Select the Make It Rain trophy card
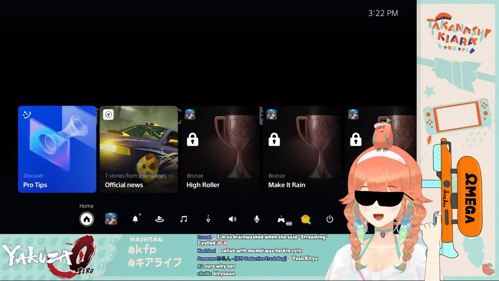 (x=302, y=149)
